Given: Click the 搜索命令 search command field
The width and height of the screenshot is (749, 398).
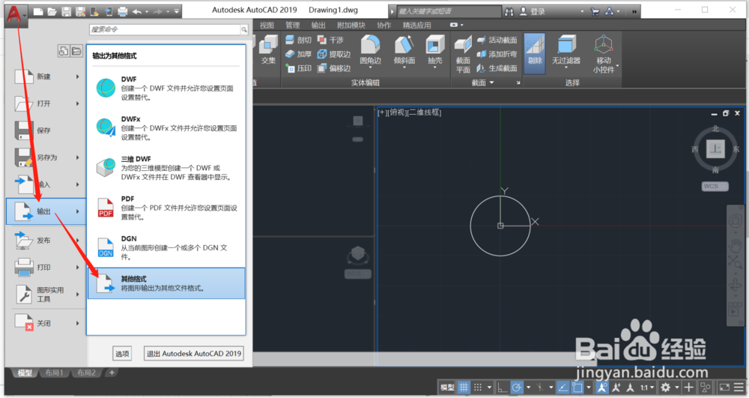Looking at the screenshot, I should point(165,30).
